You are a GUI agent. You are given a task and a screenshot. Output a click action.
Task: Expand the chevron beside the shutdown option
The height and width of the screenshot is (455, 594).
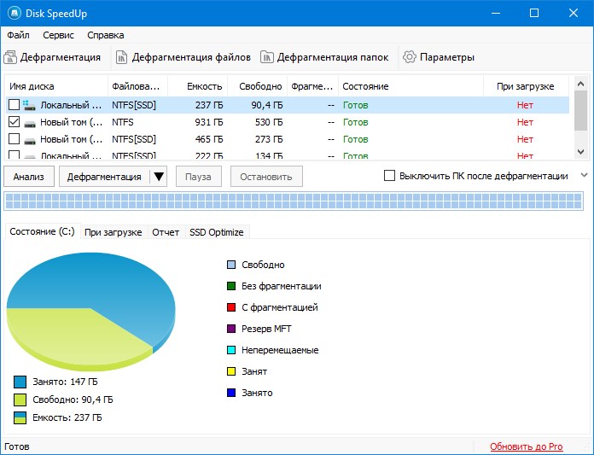584,175
